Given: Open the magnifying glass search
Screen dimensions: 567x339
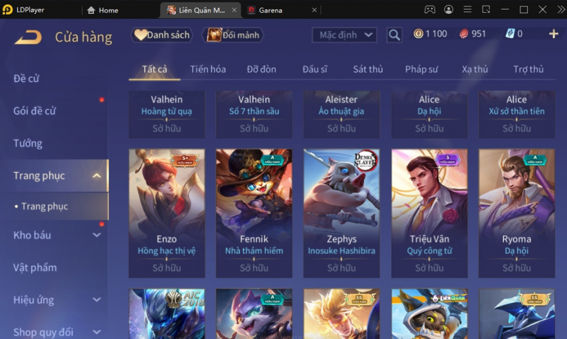Looking at the screenshot, I should pos(394,35).
